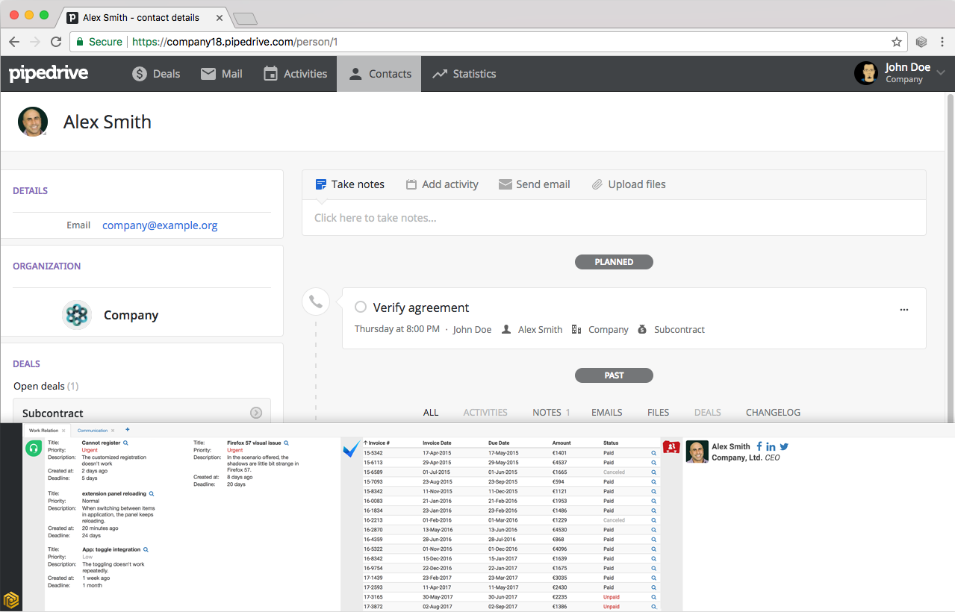Sort by the Due Date column header
The image size is (955, 612).
499,443
